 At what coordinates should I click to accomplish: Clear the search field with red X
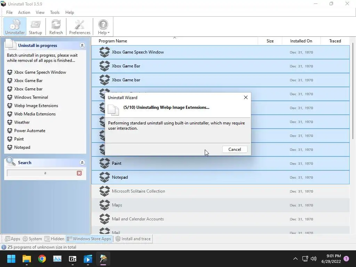(79, 173)
